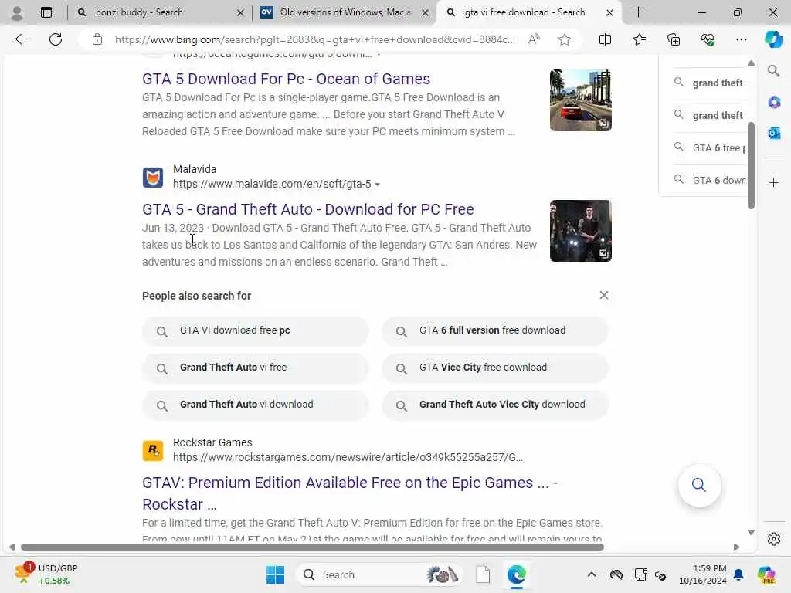Open Split screen icon in toolbar

coord(605,39)
